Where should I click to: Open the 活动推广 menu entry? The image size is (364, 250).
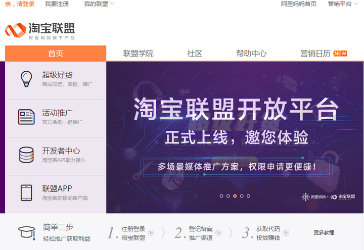tap(56, 118)
